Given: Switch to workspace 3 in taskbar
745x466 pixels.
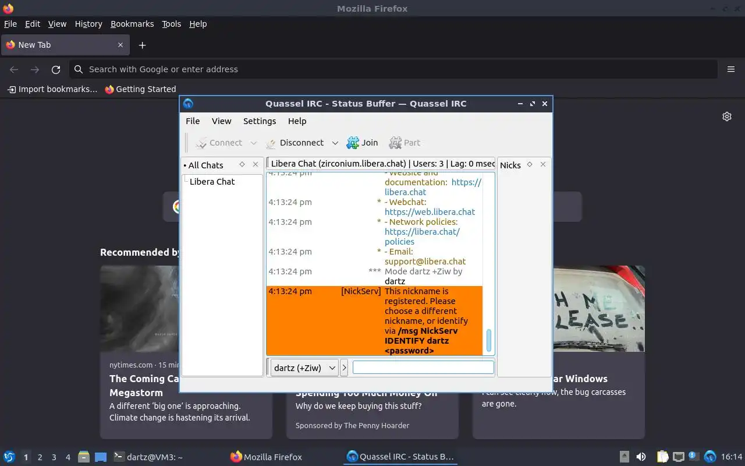Looking at the screenshot, I should 54,457.
